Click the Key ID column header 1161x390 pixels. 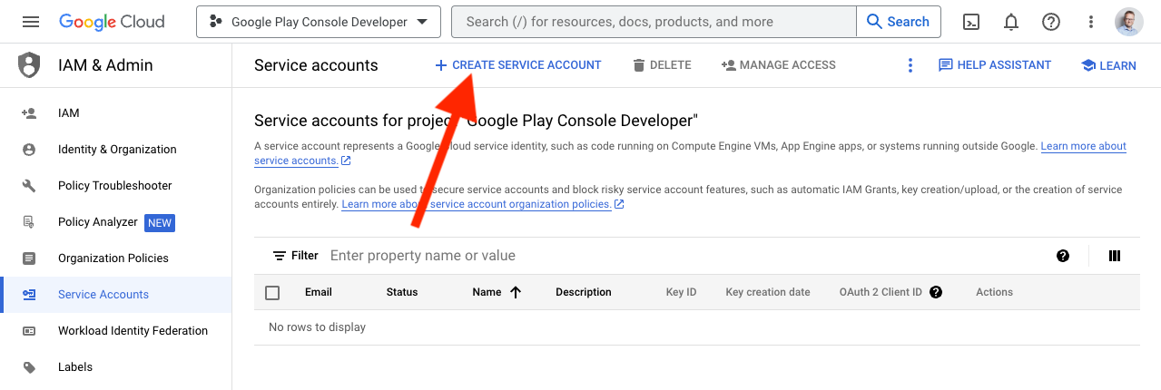click(x=682, y=292)
